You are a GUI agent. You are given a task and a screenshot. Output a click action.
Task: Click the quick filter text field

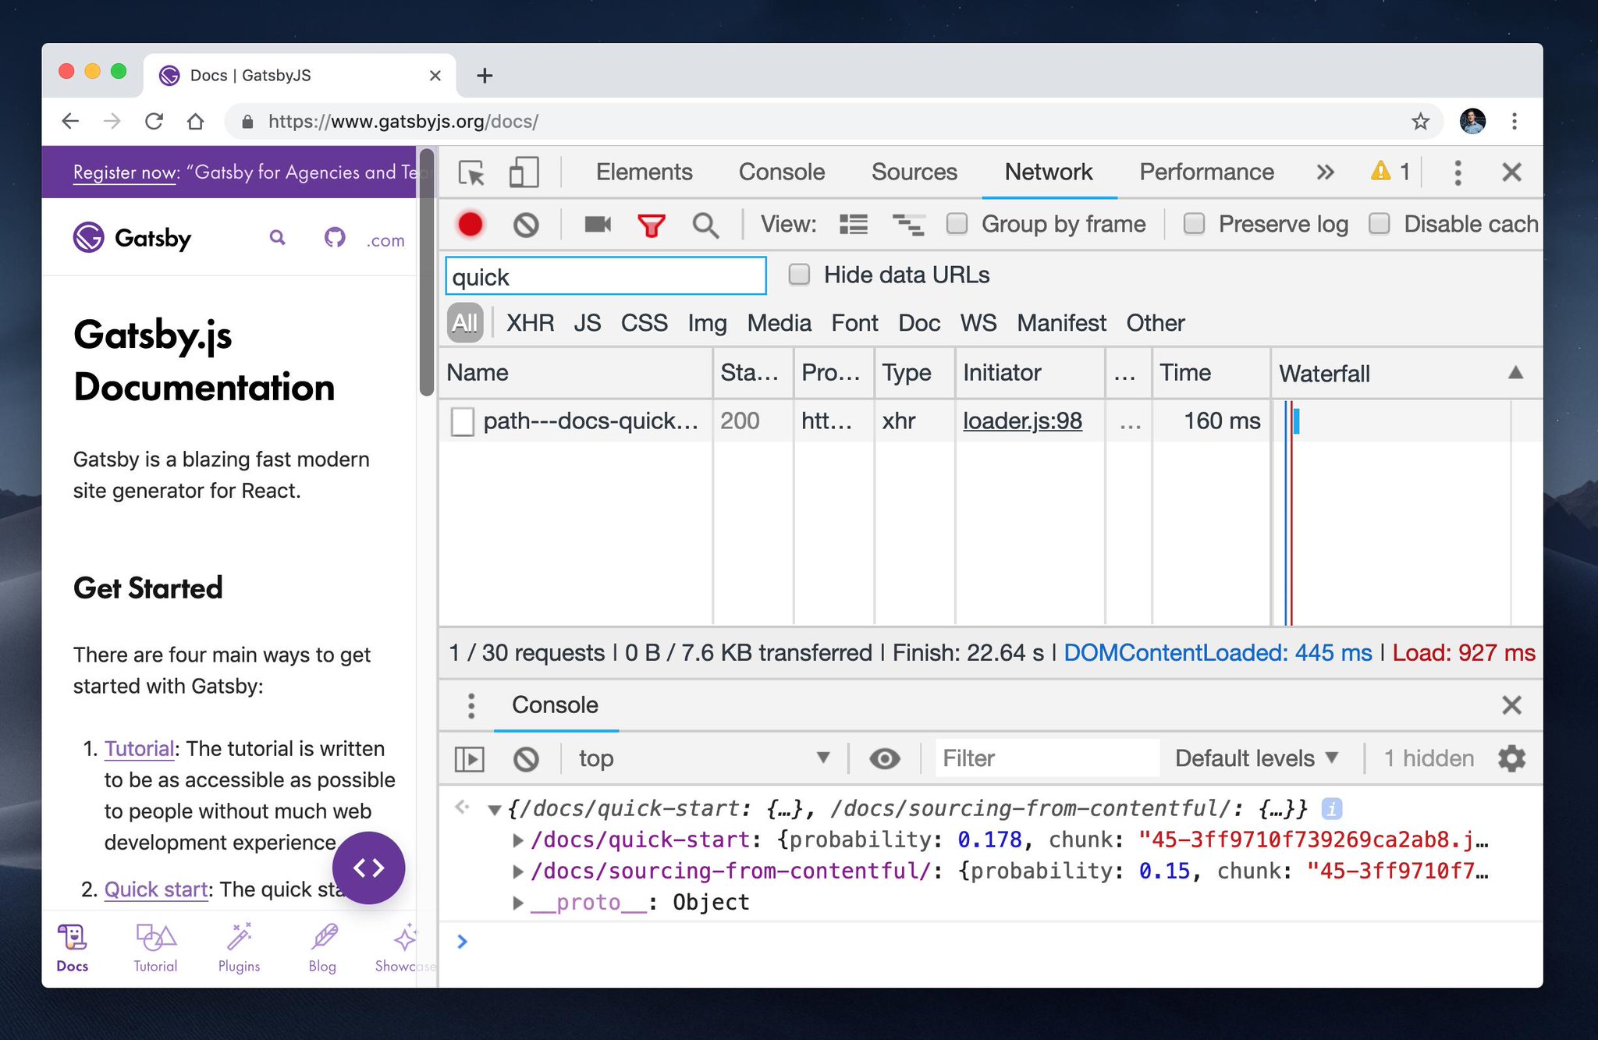click(x=605, y=276)
